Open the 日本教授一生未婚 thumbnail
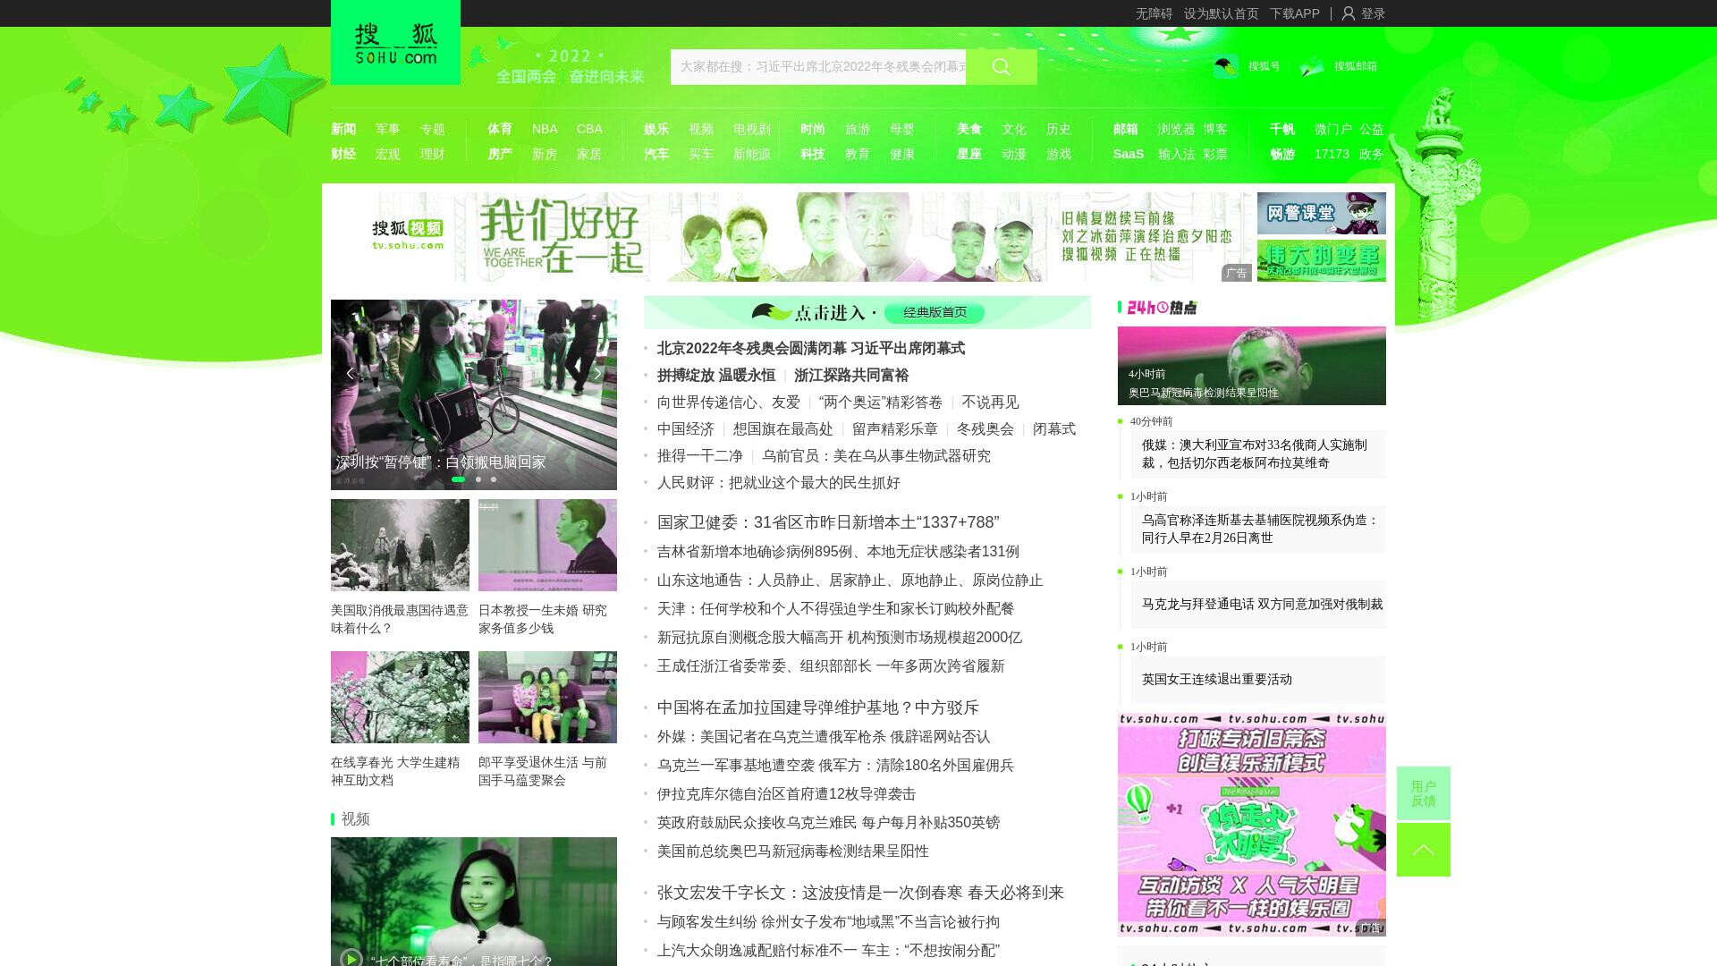The height and width of the screenshot is (966, 1717). [547, 545]
